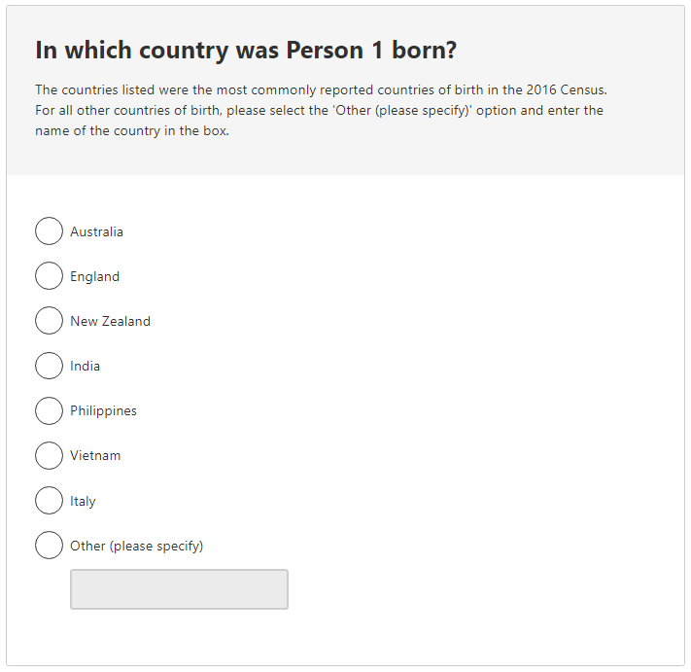The width and height of the screenshot is (691, 672).
Task: Click the 'New Zealand' label text
Action: (110, 321)
